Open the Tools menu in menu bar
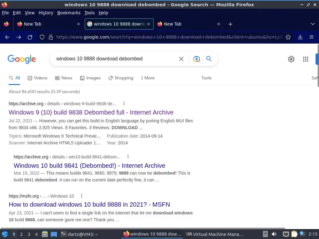Image resolution: width=319 pixels, height=239 pixels. (89, 13)
